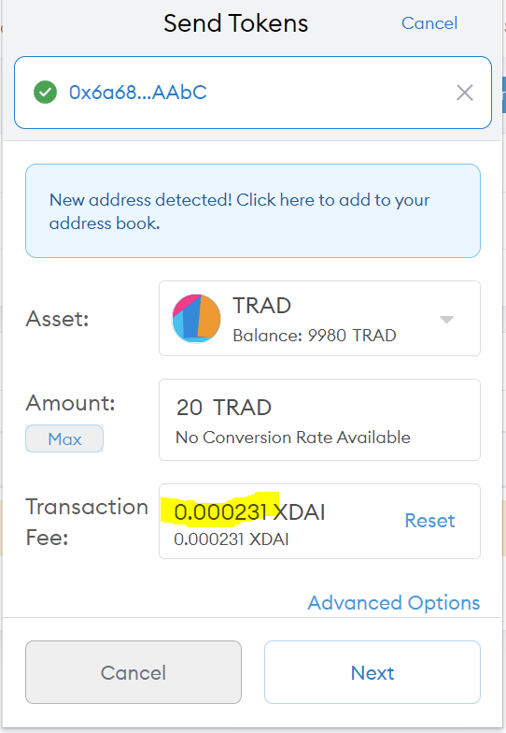Proceed with the Next button
The width and height of the screenshot is (506, 733).
(372, 672)
